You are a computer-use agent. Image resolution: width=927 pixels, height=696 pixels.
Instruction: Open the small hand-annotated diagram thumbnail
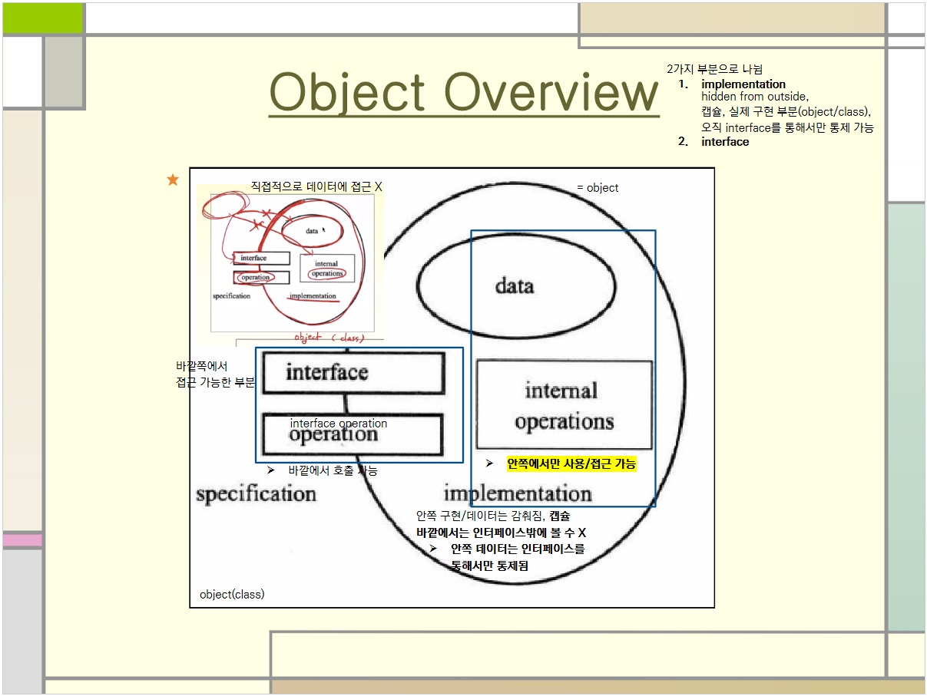click(x=286, y=261)
